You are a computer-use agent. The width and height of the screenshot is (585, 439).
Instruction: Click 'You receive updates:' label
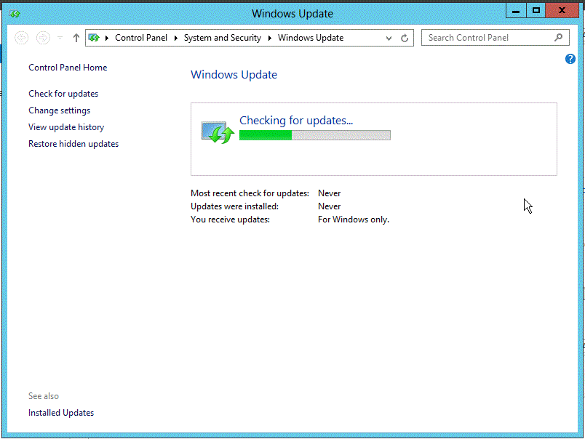pyautogui.click(x=230, y=219)
